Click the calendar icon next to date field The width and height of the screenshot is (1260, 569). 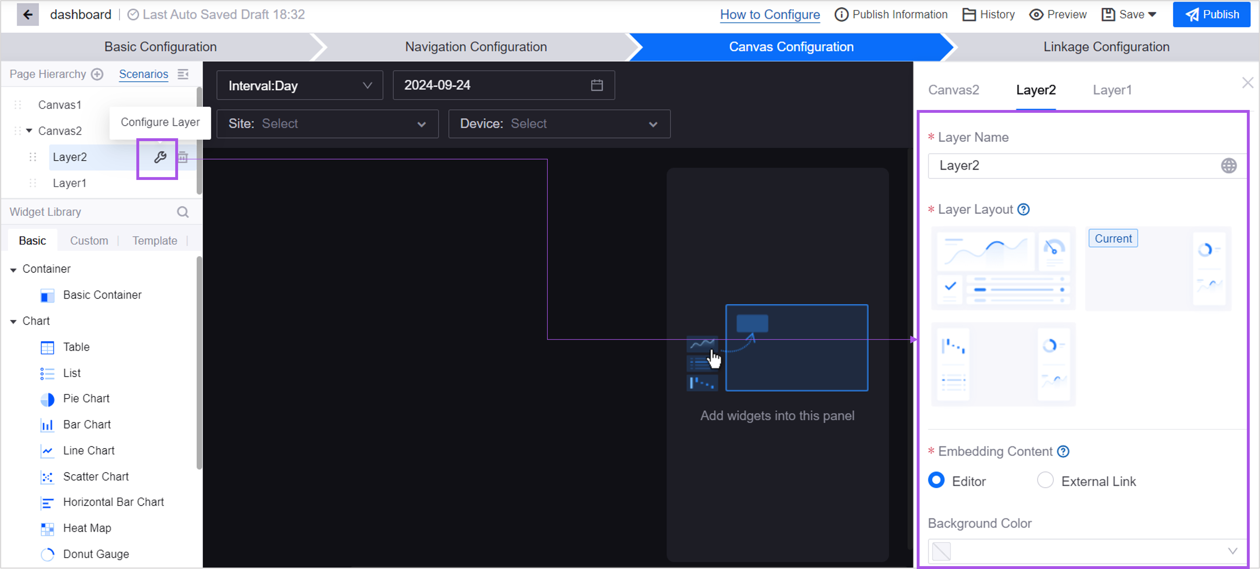[x=598, y=85]
